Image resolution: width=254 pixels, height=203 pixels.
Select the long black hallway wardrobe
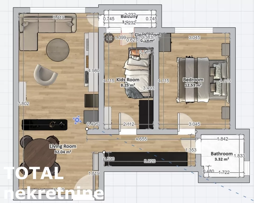click(146, 159)
